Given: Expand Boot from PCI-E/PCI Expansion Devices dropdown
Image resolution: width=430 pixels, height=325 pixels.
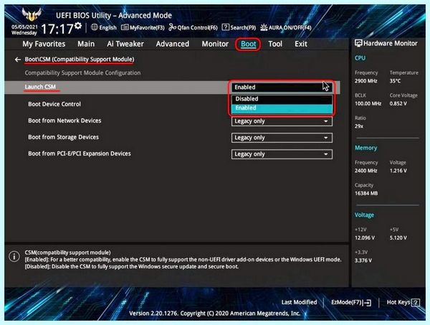Looking at the screenshot, I should tap(282, 154).
